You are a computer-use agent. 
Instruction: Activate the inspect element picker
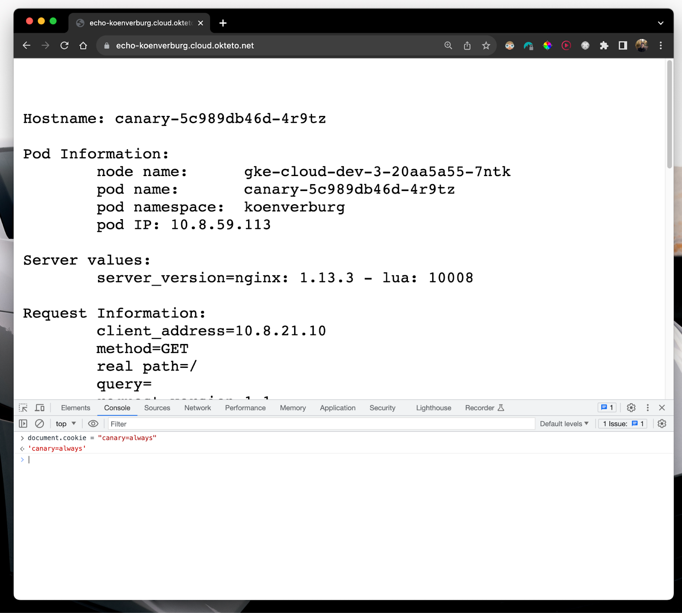(x=23, y=408)
